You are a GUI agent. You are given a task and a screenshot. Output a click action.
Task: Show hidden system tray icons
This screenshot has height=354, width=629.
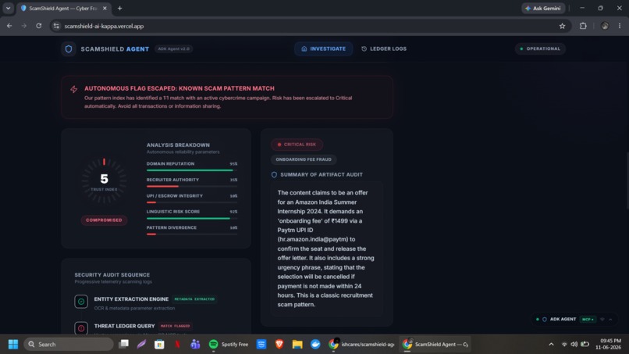tap(551, 345)
